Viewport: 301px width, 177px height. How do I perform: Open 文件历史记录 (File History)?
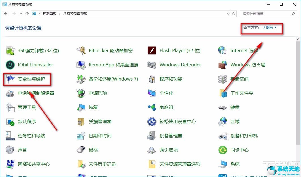click(x=102, y=164)
